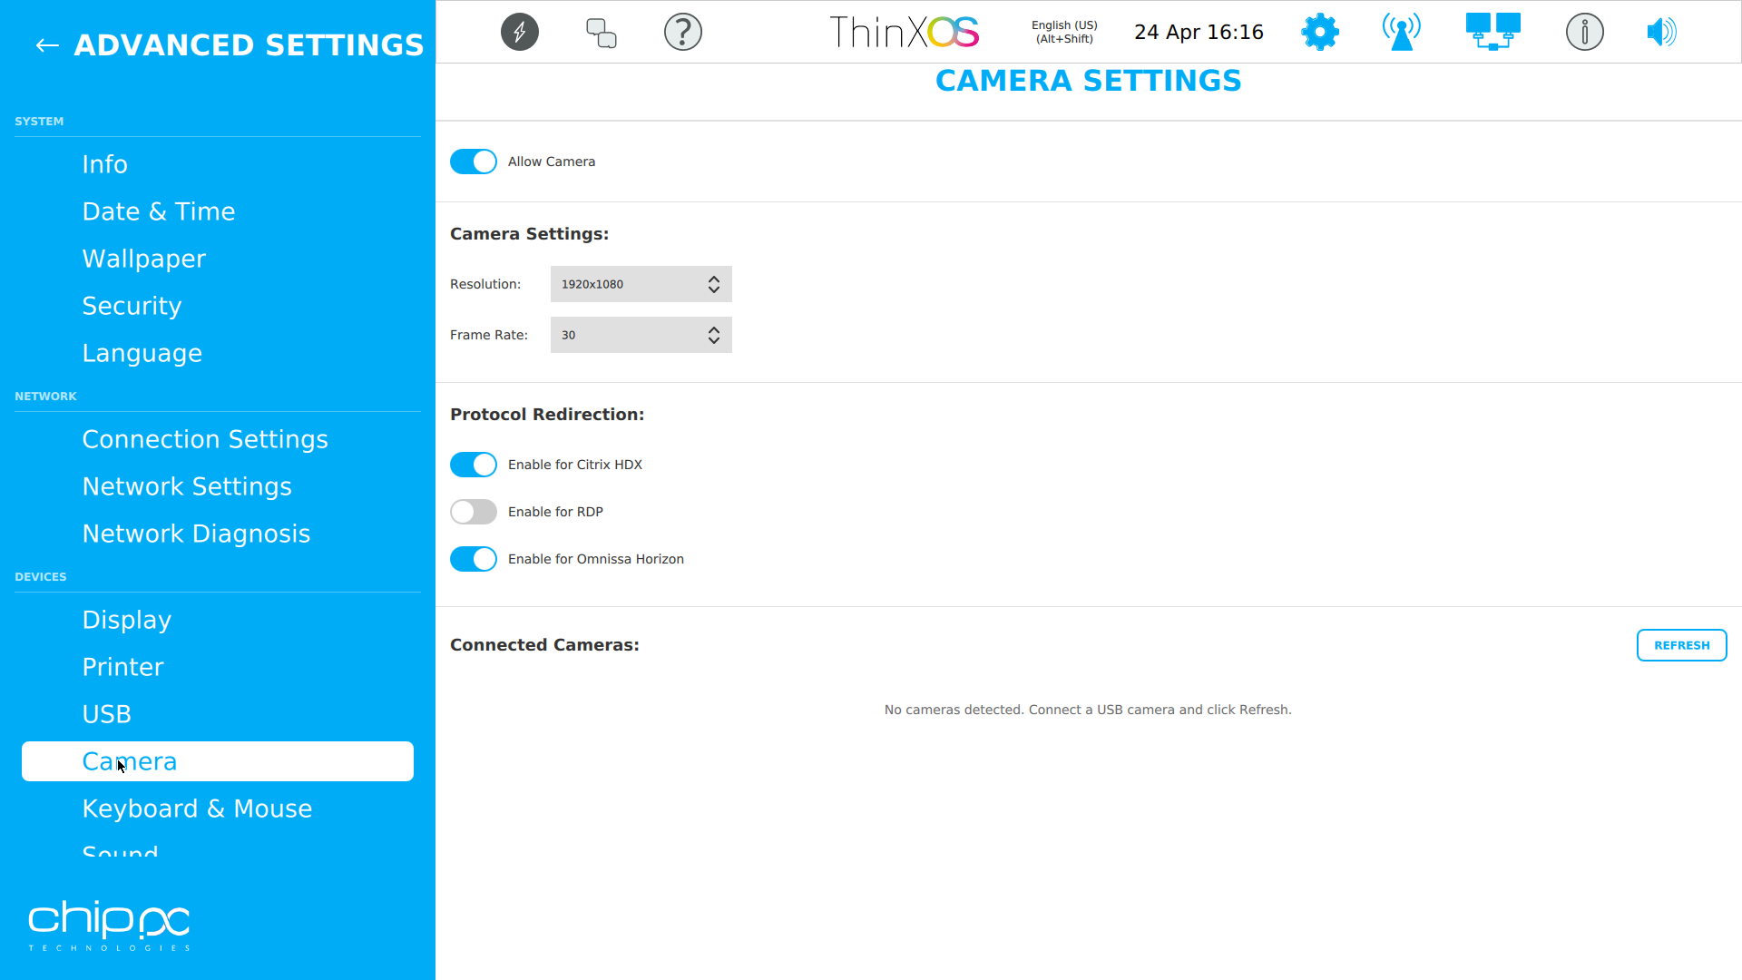Image resolution: width=1742 pixels, height=980 pixels.
Task: Click the power options icon
Action: point(519,32)
